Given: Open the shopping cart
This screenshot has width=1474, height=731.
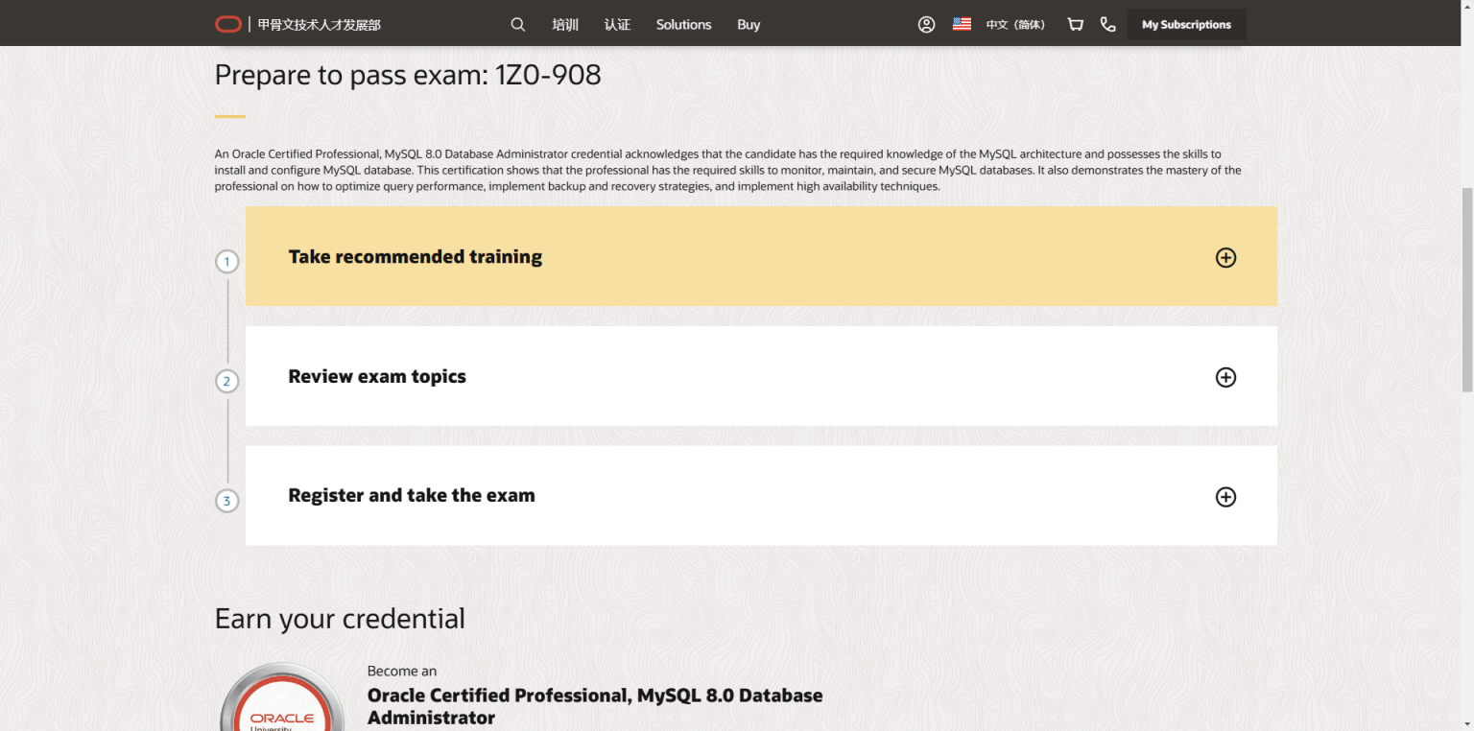Looking at the screenshot, I should coord(1075,24).
